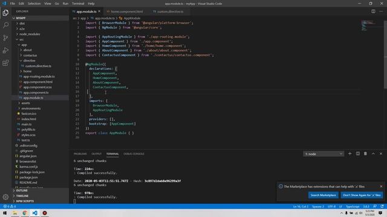The image size is (387, 217).
Task: Split the editor to the right
Action: (x=373, y=11)
